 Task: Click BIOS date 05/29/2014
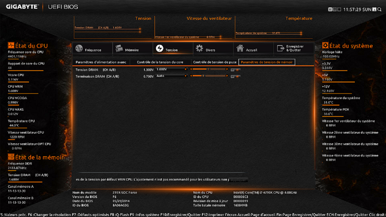coord(121,201)
